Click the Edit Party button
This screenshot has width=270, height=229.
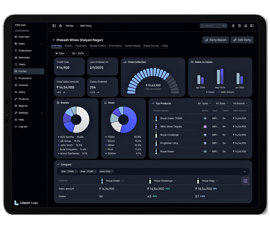click(x=242, y=40)
